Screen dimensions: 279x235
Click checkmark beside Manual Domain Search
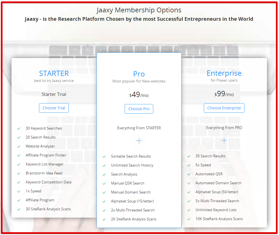[104, 193]
